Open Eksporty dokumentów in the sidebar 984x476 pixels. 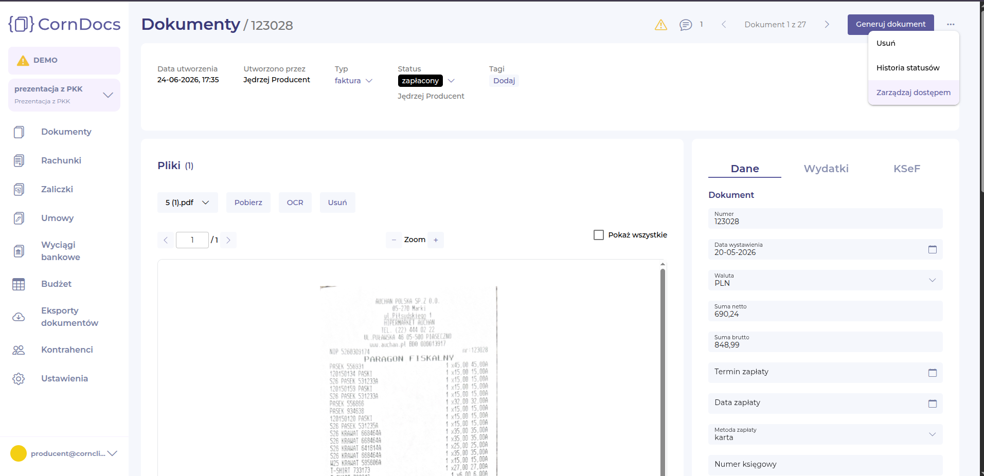tap(70, 317)
